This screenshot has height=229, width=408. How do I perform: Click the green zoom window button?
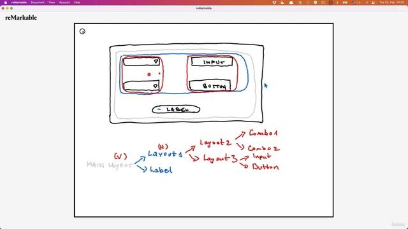(11, 8)
